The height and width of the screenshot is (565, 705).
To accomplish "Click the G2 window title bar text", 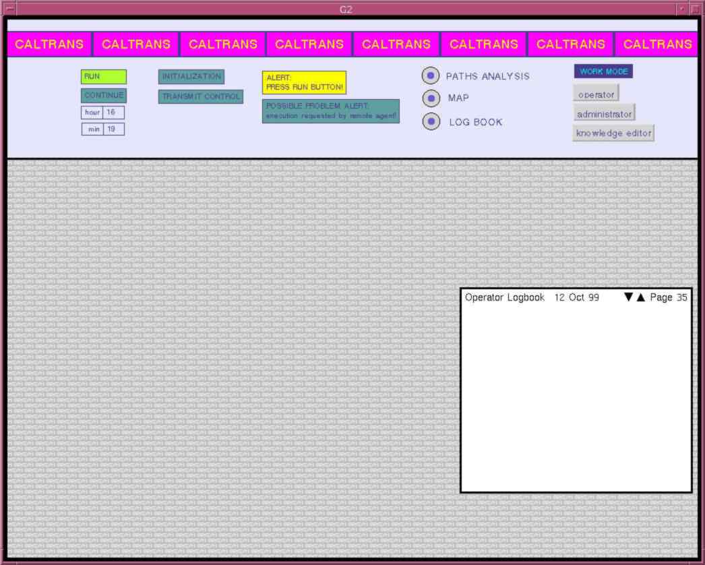I will pos(346,9).
